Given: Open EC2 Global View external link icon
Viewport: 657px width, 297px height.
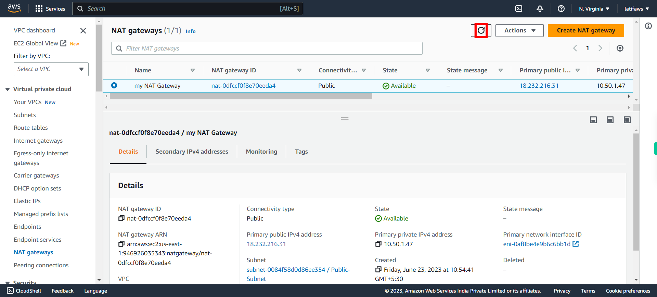Looking at the screenshot, I should 63,43.
